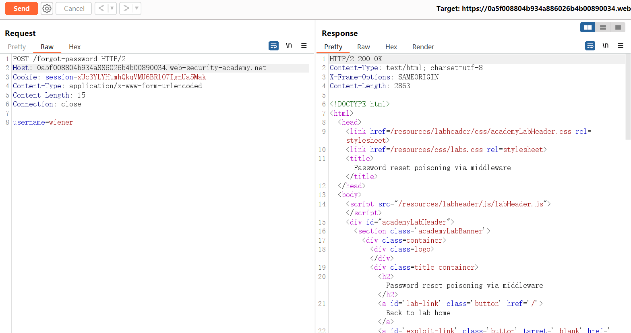Click the Back to lab home text
Image resolution: width=631 pixels, height=333 pixels.
[x=418, y=313]
